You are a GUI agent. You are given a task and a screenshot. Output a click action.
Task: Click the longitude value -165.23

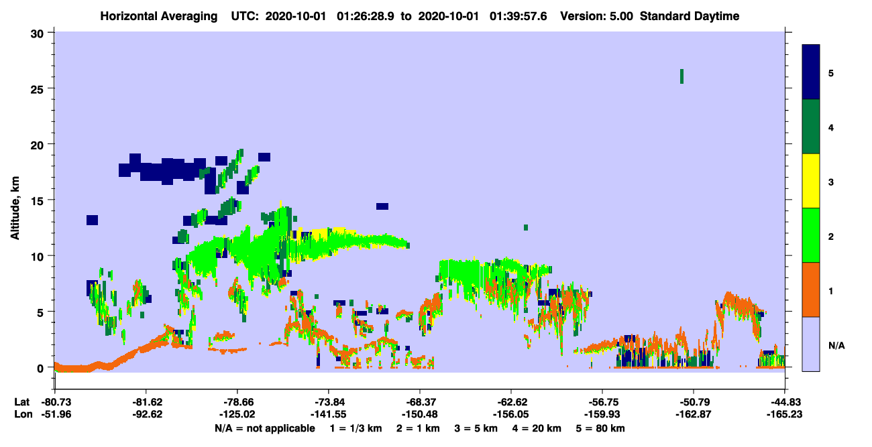(784, 414)
